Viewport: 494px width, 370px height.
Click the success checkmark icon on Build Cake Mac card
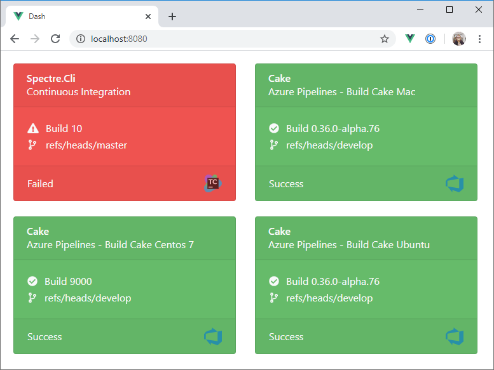pos(274,128)
